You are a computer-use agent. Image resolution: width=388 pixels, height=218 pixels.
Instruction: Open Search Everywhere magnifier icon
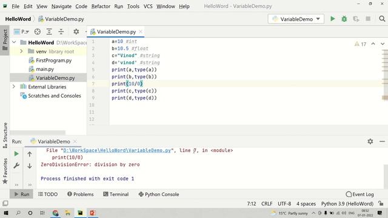382,19
